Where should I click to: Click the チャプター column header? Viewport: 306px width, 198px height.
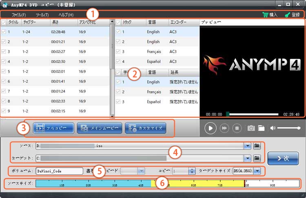[36, 22]
